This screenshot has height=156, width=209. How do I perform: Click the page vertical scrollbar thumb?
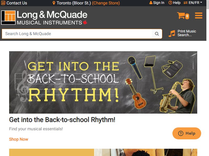208,5
